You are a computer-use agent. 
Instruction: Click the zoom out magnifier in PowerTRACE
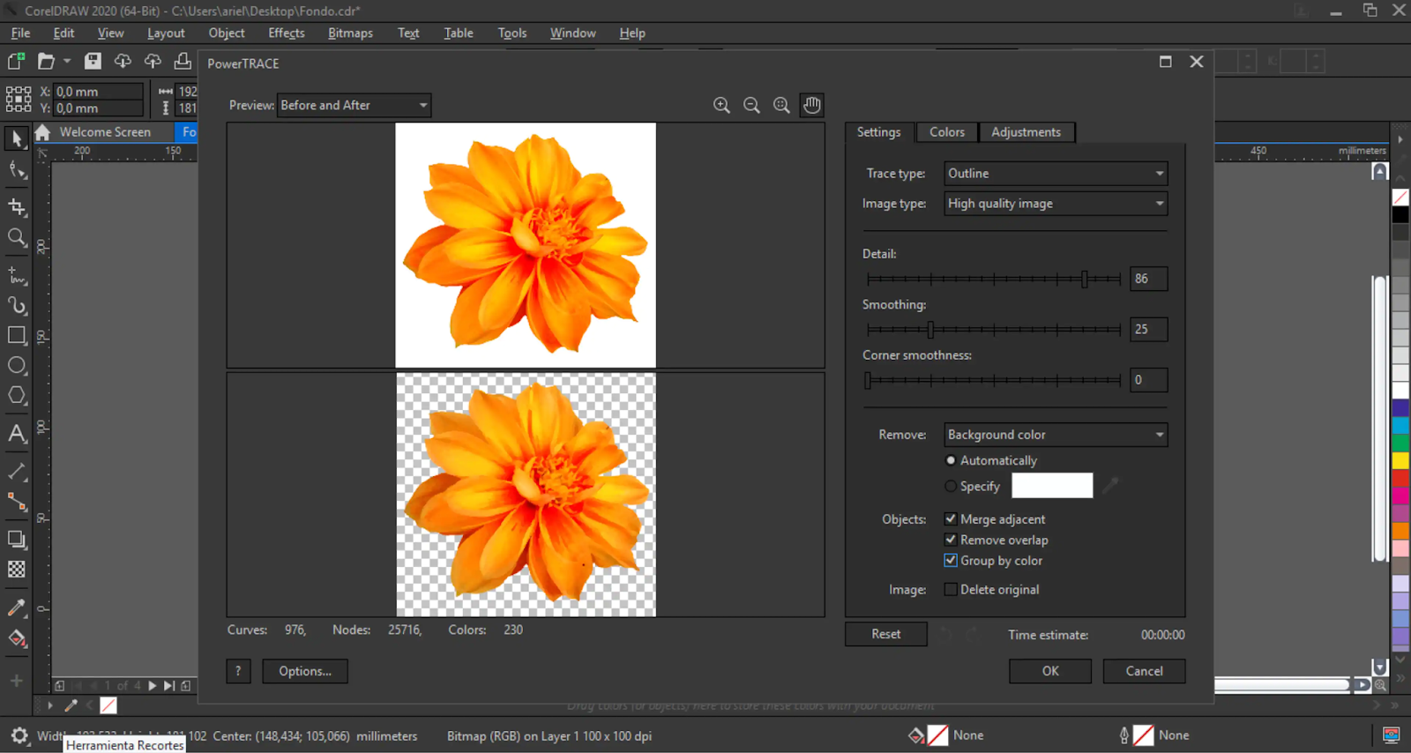[751, 105]
